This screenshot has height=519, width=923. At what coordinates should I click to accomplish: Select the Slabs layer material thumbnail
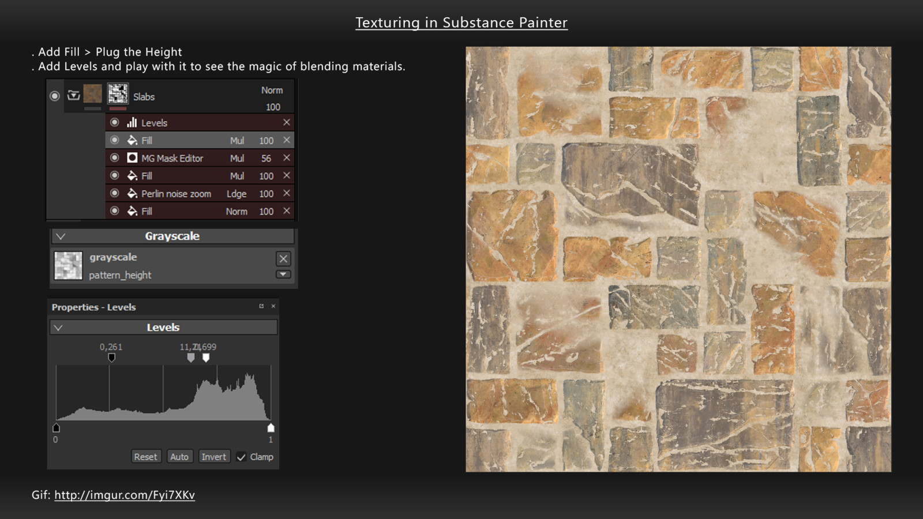point(92,93)
